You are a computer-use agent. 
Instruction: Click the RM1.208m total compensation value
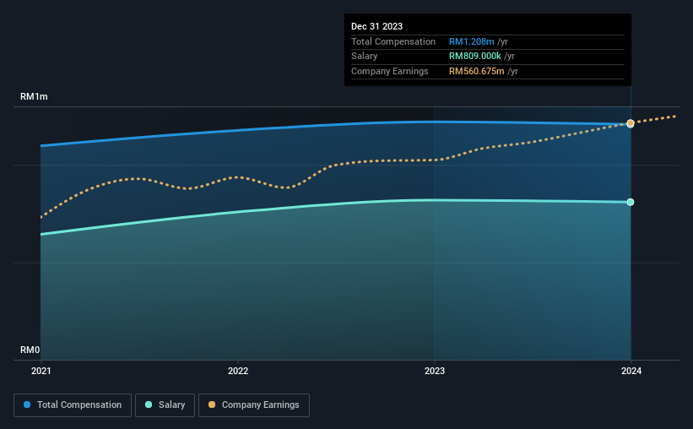pyautogui.click(x=472, y=41)
